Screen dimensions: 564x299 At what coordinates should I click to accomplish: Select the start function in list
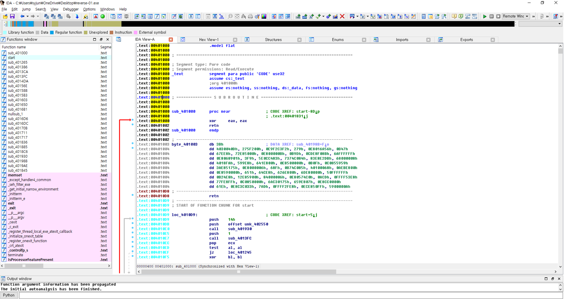pyautogui.click(x=12, y=58)
